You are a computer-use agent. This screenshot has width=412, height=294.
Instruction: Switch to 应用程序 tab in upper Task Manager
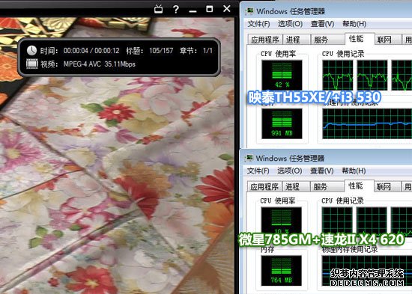[x=265, y=40]
